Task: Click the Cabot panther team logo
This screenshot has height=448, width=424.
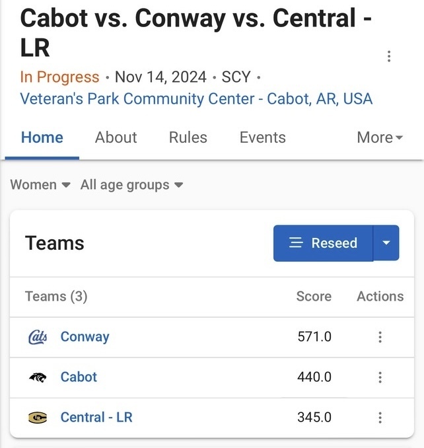Action: click(x=38, y=377)
